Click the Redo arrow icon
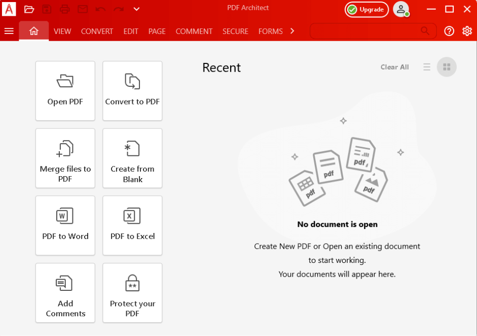 click(119, 9)
